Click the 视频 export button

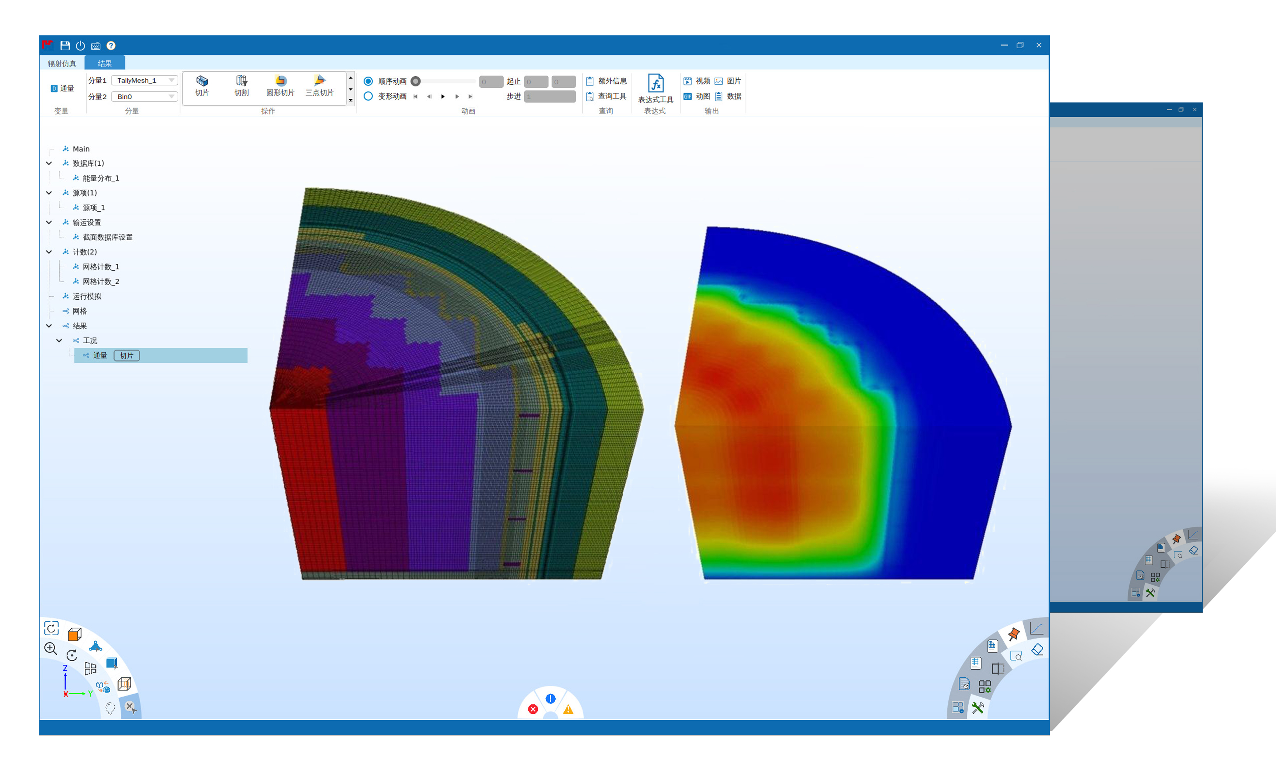tap(696, 81)
